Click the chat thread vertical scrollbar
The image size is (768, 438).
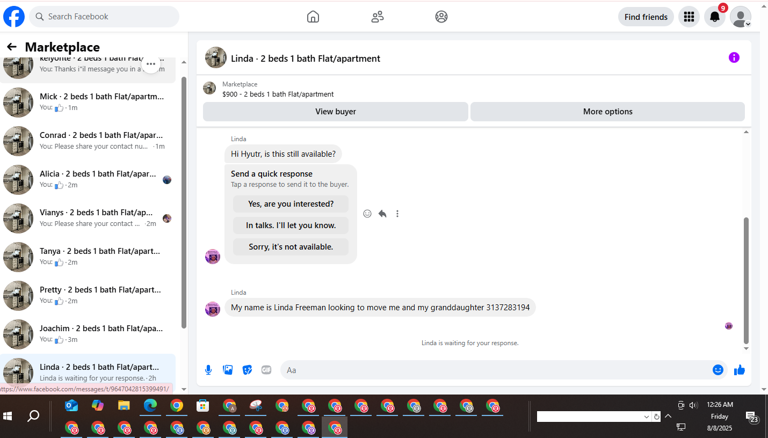tap(746, 280)
